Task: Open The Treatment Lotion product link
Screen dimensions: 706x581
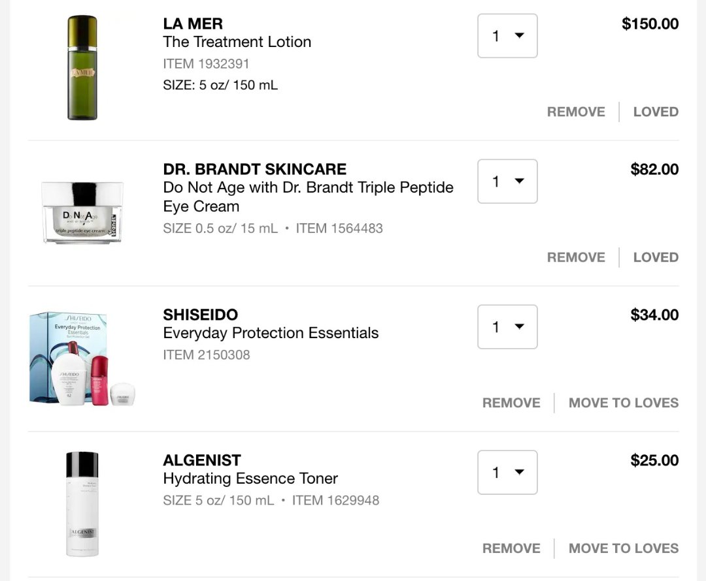Action: (237, 42)
